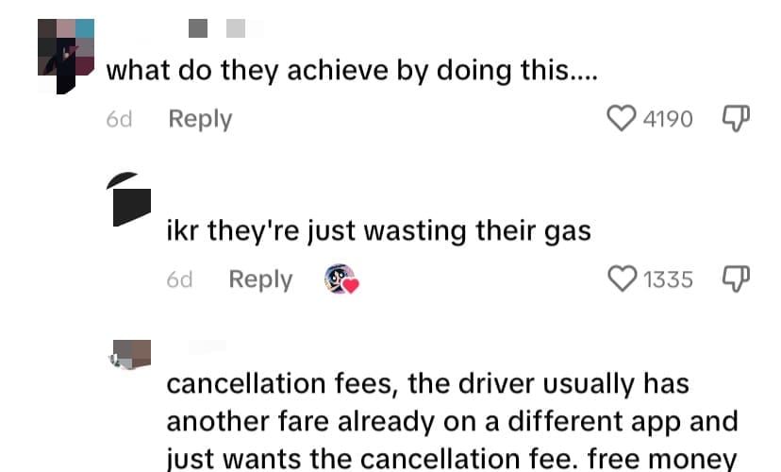Dislike the reply with 1335 likes
The image size is (781, 472).
point(736,278)
